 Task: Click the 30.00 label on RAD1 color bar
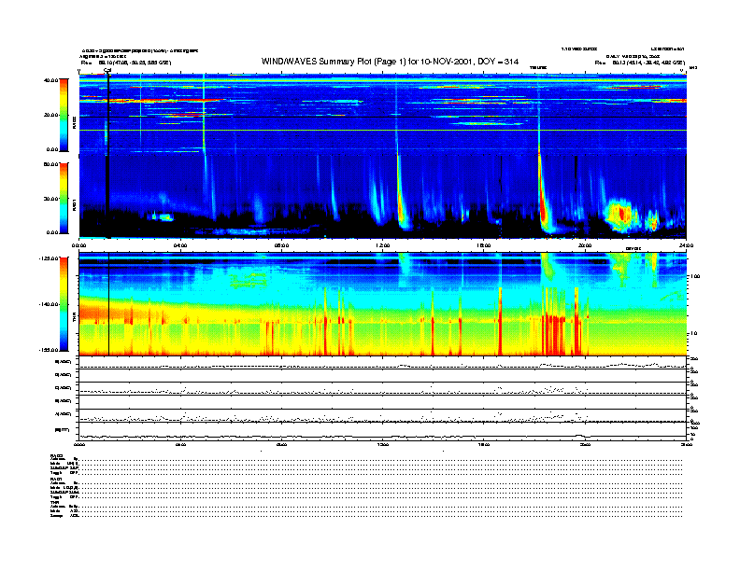(50, 199)
